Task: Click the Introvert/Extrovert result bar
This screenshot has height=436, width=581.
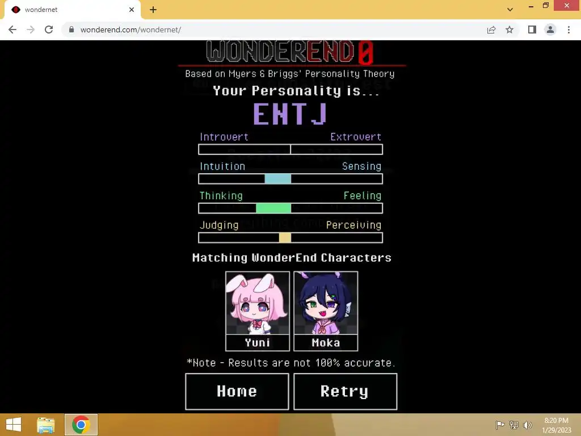Action: point(290,149)
